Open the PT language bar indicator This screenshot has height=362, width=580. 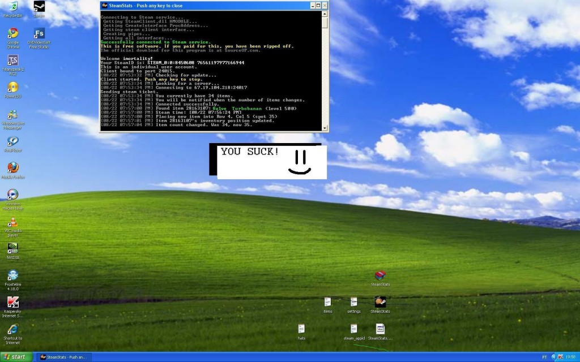tap(544, 357)
